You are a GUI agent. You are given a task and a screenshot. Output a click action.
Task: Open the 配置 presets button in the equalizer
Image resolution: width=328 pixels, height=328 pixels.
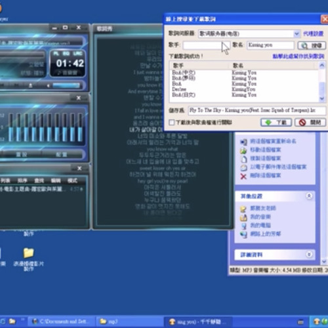[x=62, y=155]
